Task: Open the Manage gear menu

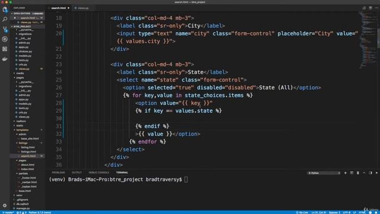Action: coord(5,205)
